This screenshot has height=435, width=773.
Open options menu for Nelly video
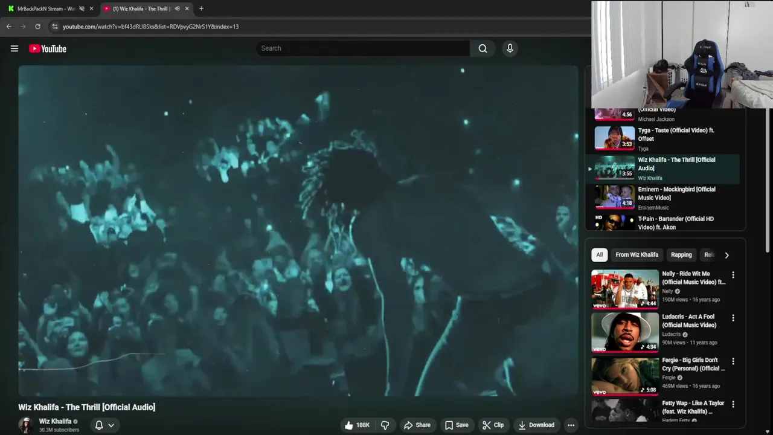733,275
